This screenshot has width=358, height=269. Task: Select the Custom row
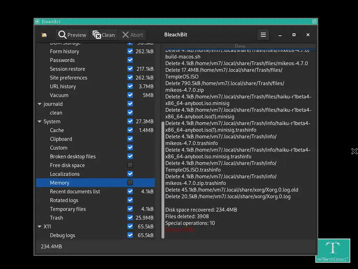click(x=95, y=147)
